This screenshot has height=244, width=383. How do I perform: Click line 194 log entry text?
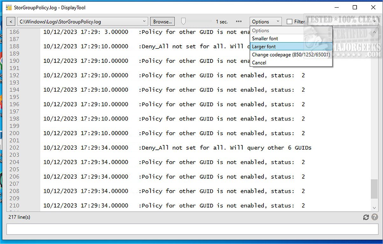click(x=174, y=90)
